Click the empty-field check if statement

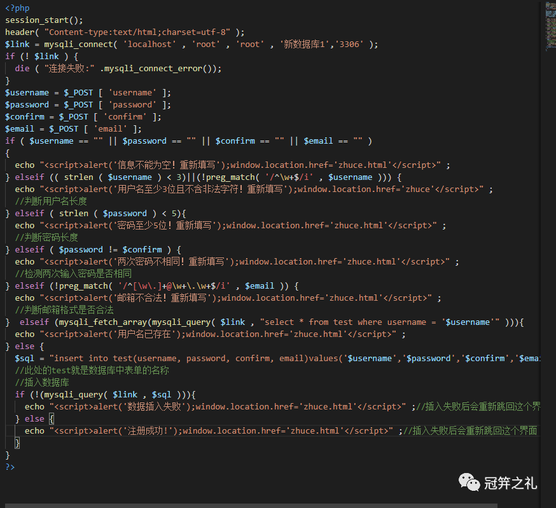tap(189, 141)
